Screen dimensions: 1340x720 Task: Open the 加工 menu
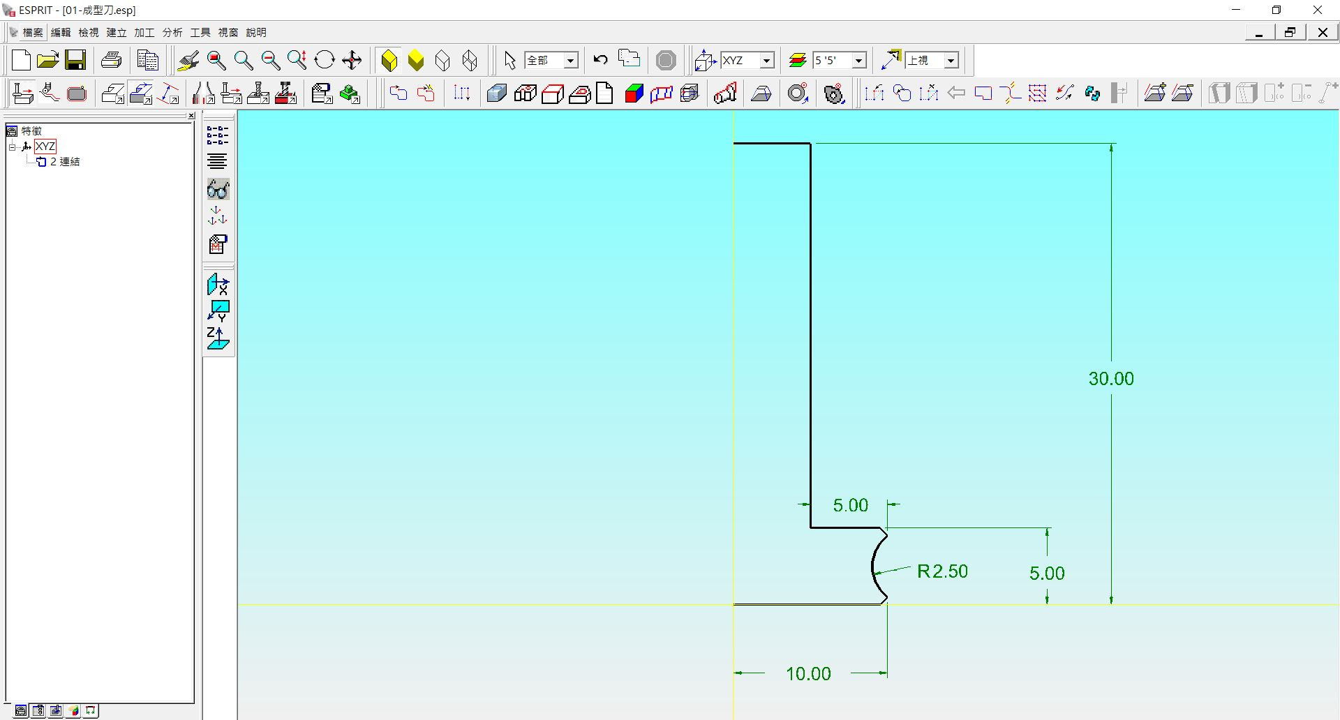pyautogui.click(x=144, y=32)
